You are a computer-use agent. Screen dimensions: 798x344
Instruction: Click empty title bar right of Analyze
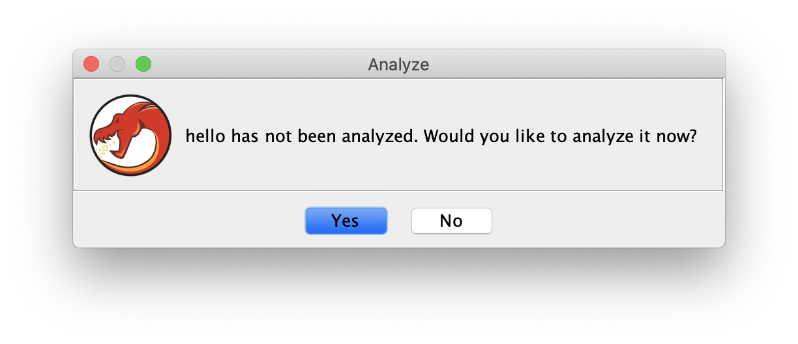pyautogui.click(x=574, y=64)
